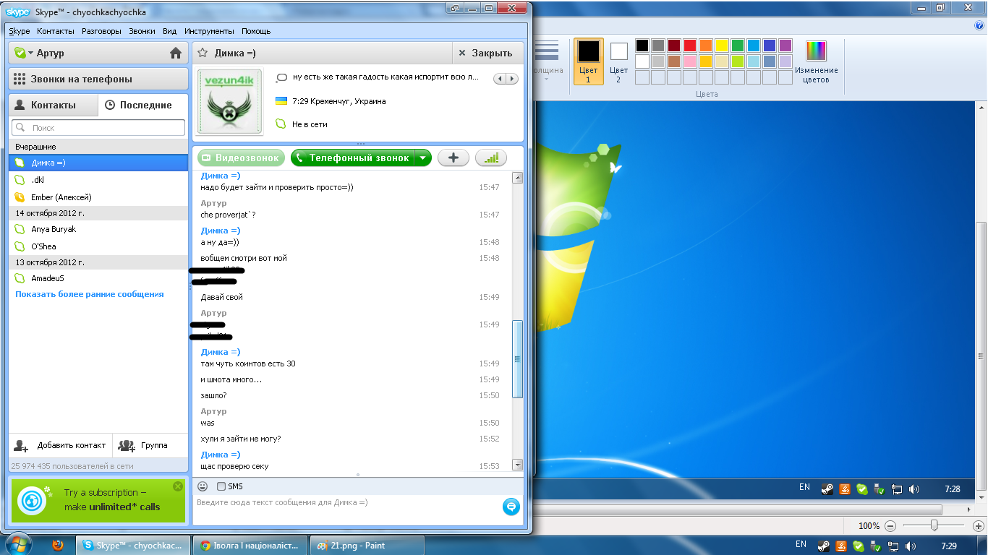Image resolution: width=988 pixels, height=555 pixels.
Task: Click the Skype contact search field
Action: [98, 127]
